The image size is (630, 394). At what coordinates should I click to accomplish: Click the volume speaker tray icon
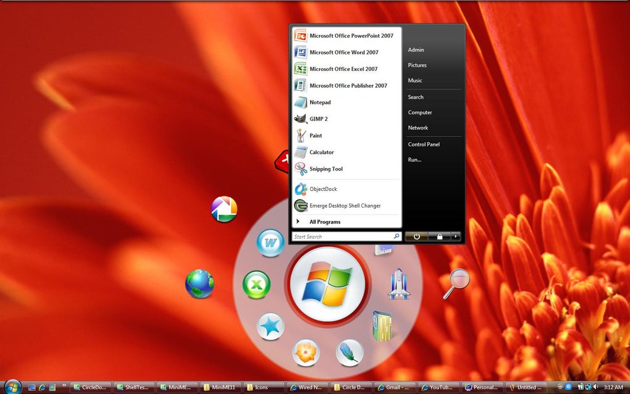coord(596,387)
